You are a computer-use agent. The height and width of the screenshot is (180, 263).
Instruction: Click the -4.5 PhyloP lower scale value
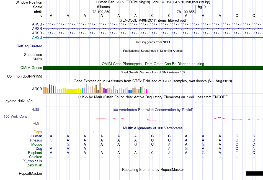(x=36, y=124)
